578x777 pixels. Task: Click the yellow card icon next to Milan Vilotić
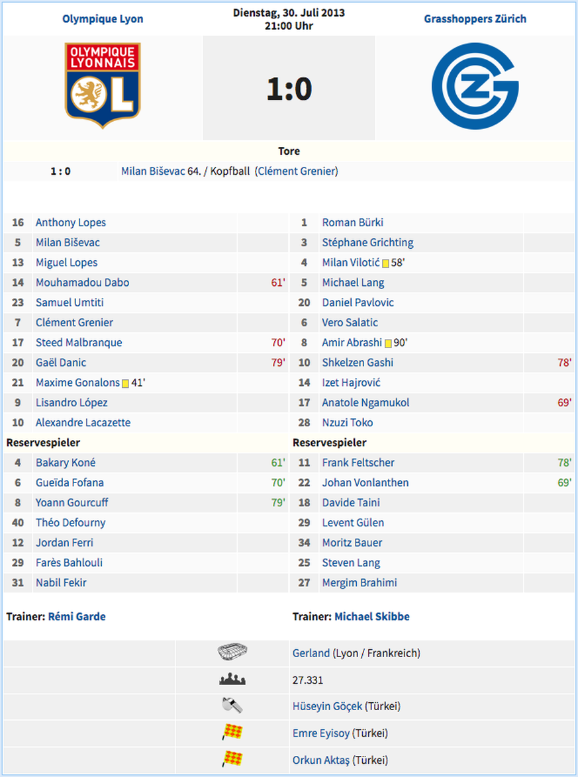385,263
